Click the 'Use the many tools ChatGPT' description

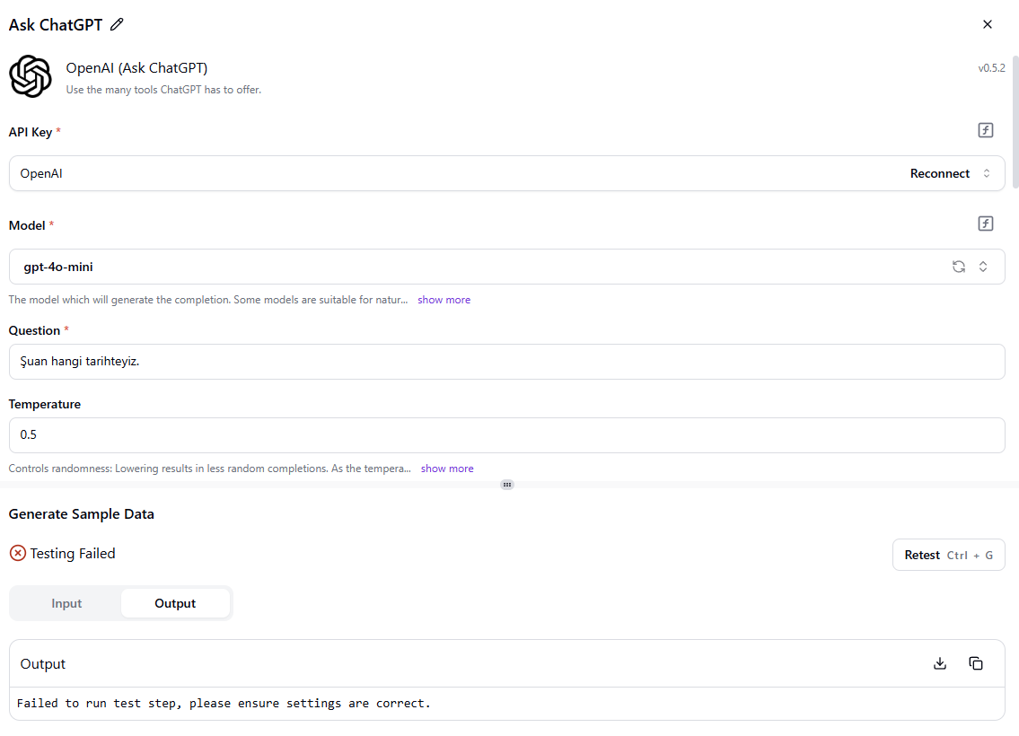click(x=163, y=90)
